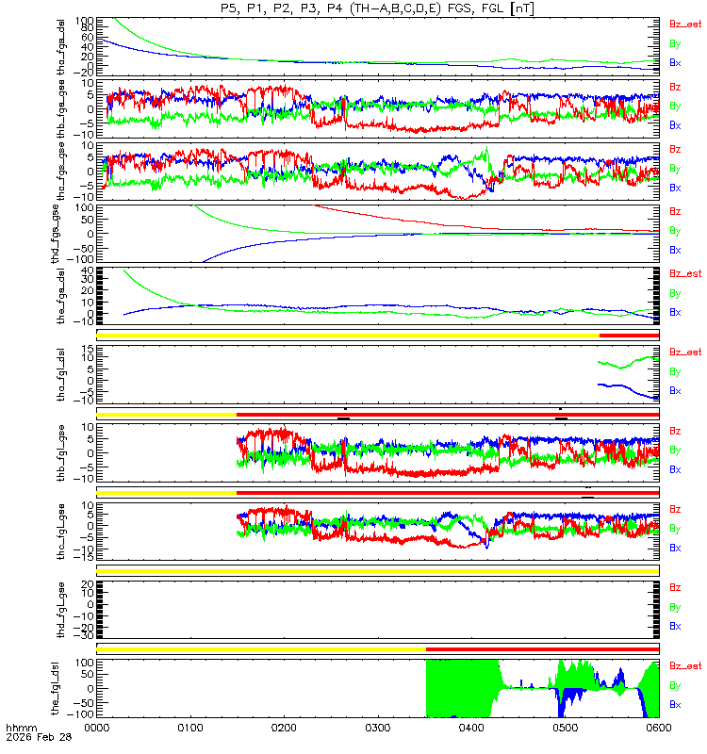Click the green By legend beside the_fgl_dsl

click(x=675, y=686)
